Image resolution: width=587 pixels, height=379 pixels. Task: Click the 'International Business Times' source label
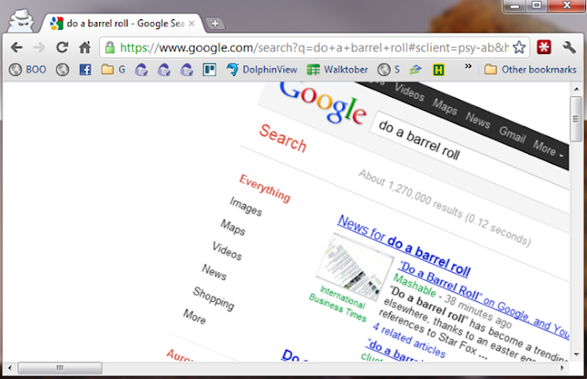pos(340,303)
